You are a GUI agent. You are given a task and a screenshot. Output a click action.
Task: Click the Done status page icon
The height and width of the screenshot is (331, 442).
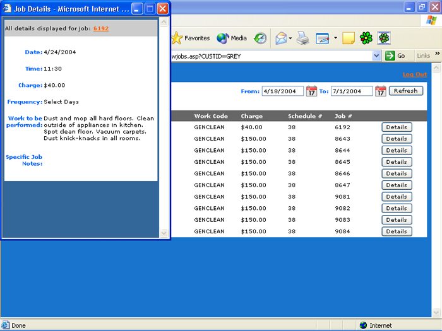[x=5, y=325]
